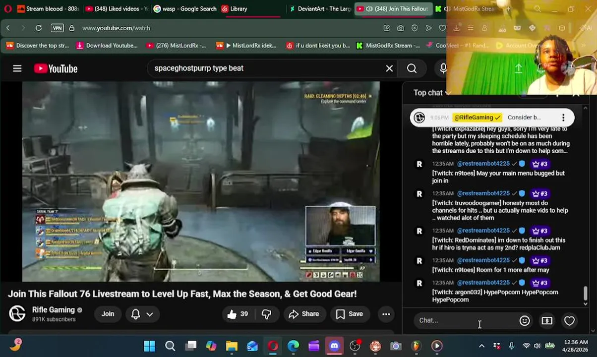Open the MistLordRx idek bookmark
This screenshot has width=597, height=357.
(246, 46)
